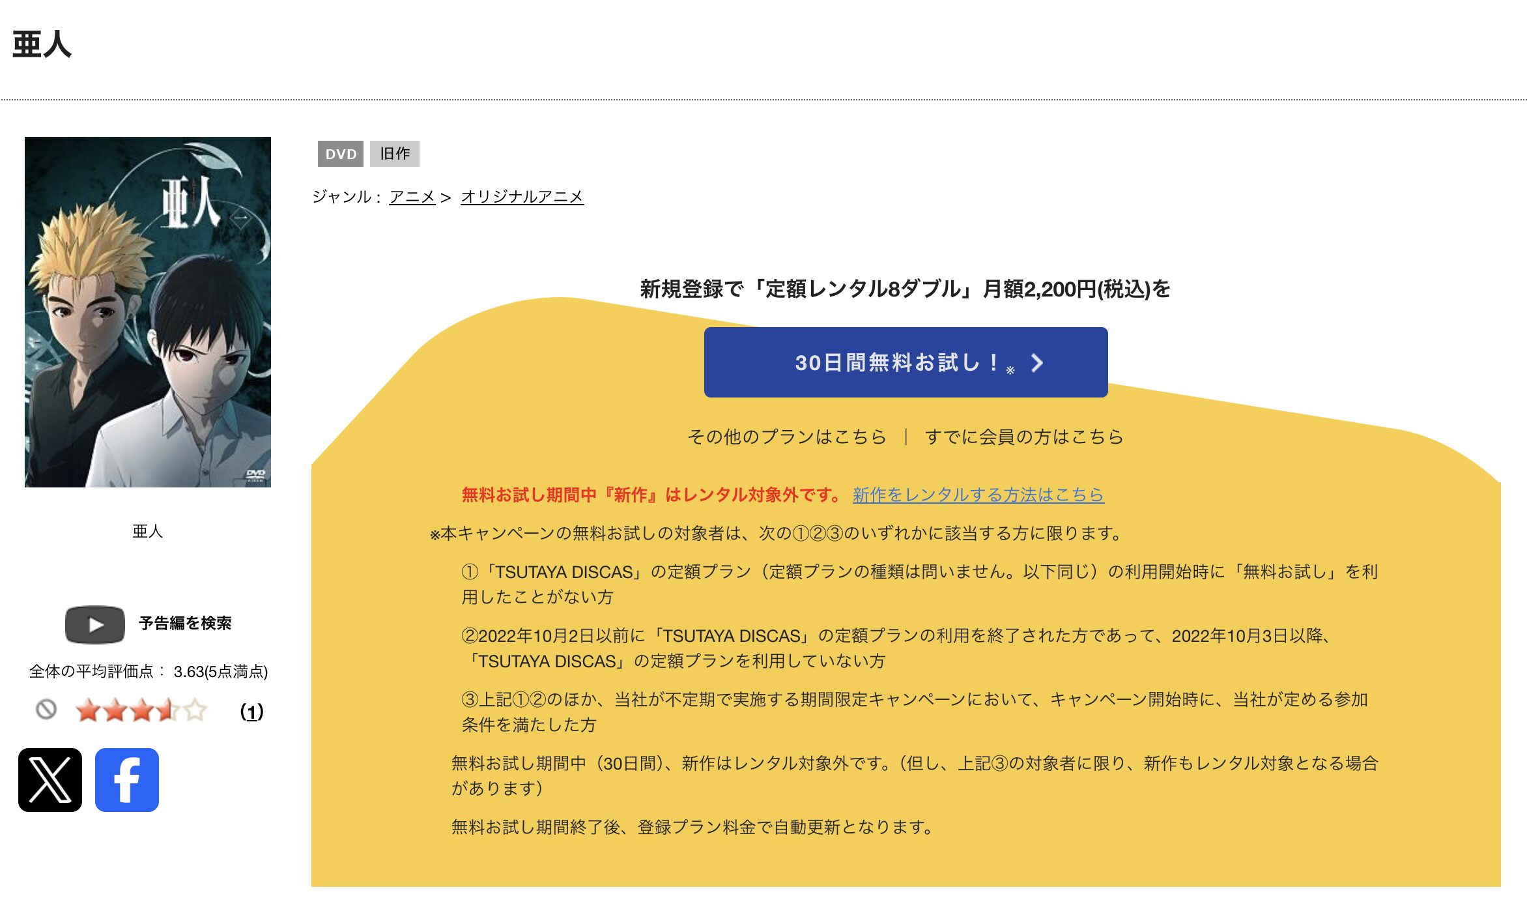
Task: Click the 月額2,200円 plan headline
Action: (905, 289)
